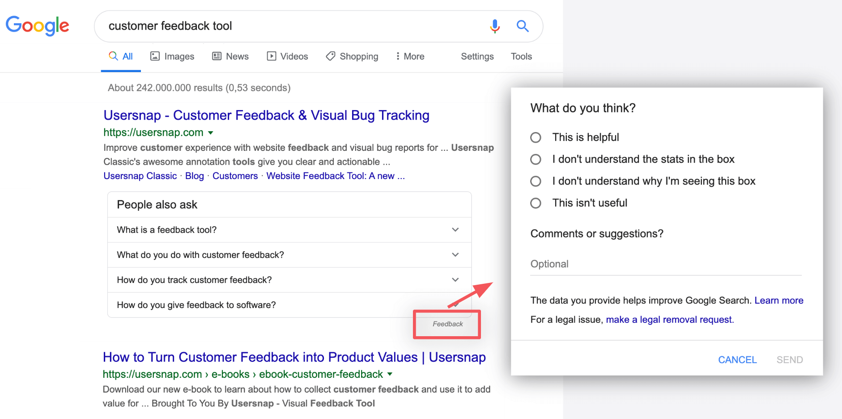Image resolution: width=842 pixels, height=419 pixels.
Task: Open 'make a legal removal request' link
Action: coord(669,320)
